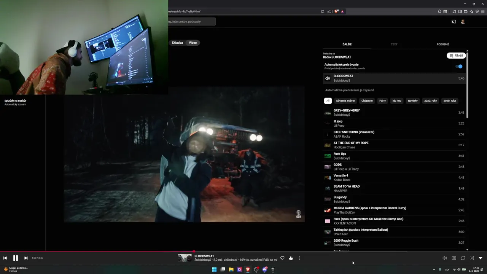The image size is (487, 274).
Task: Play GREY+GREY+GREY from the queue
Action: [x=395, y=113]
